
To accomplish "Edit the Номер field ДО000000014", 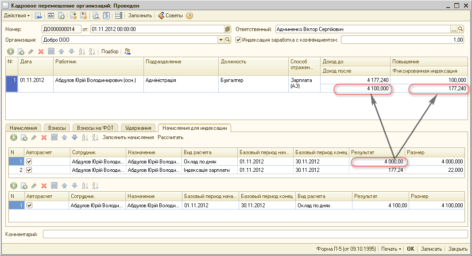I will click(62, 29).
